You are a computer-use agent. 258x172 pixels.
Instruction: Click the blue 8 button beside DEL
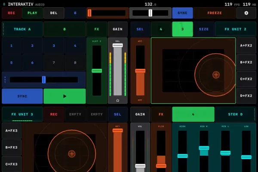75,13
